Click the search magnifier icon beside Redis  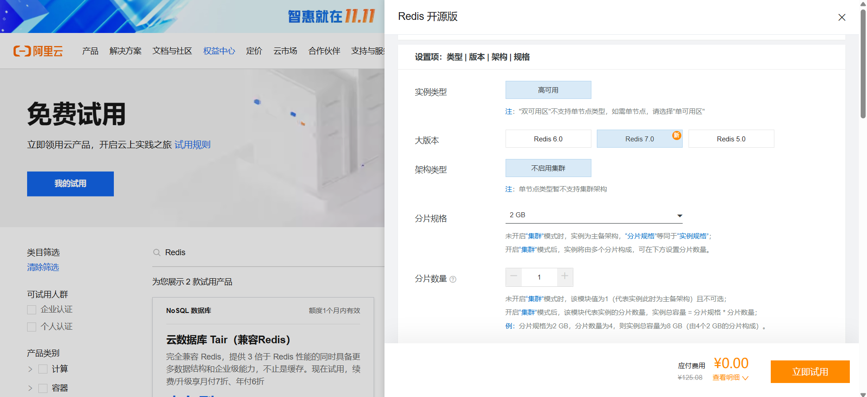pos(157,252)
